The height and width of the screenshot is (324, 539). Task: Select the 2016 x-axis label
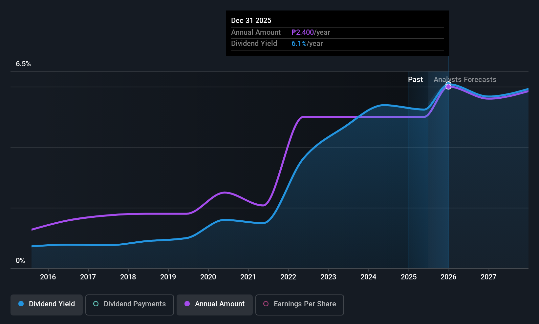tap(48, 277)
